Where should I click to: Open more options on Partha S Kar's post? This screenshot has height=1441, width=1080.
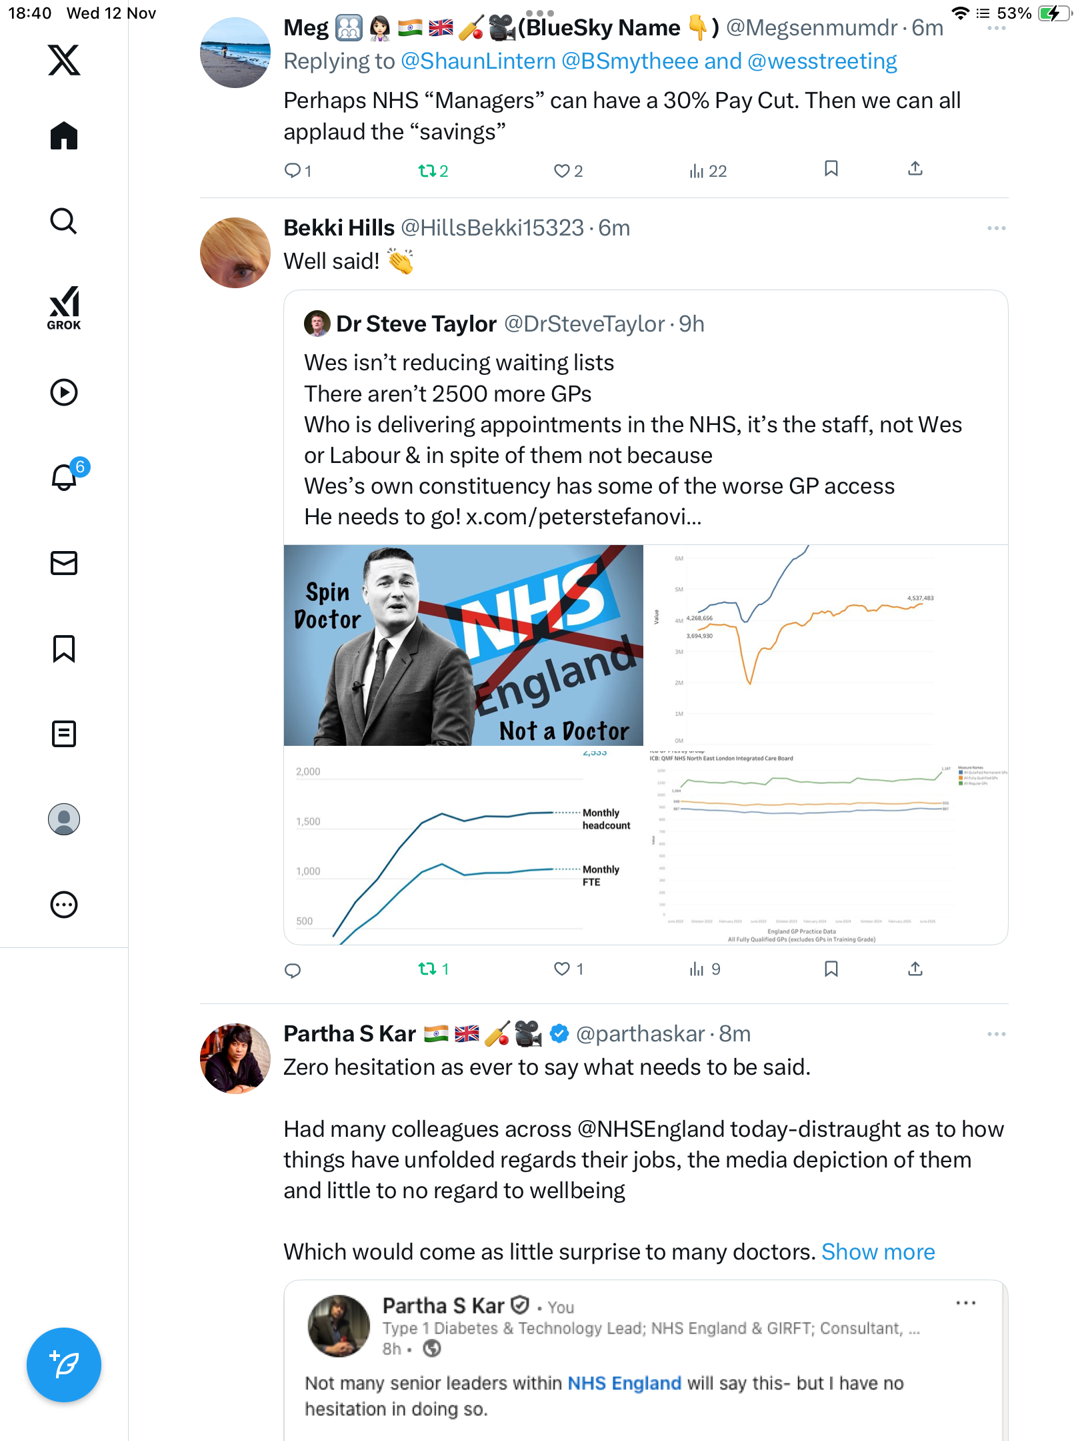(x=996, y=1034)
